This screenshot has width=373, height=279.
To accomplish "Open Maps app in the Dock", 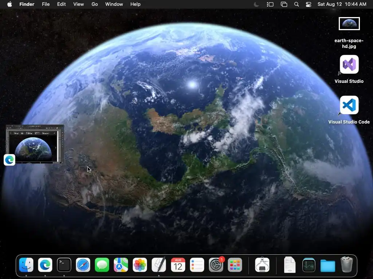I will coord(121,264).
